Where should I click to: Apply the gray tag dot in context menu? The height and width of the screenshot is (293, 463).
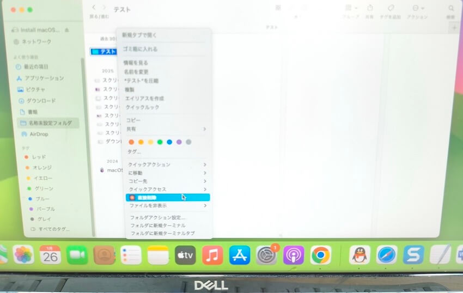(x=188, y=142)
